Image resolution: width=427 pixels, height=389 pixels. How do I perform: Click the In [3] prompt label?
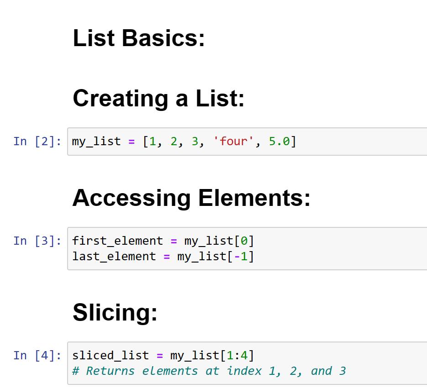[x=37, y=241]
